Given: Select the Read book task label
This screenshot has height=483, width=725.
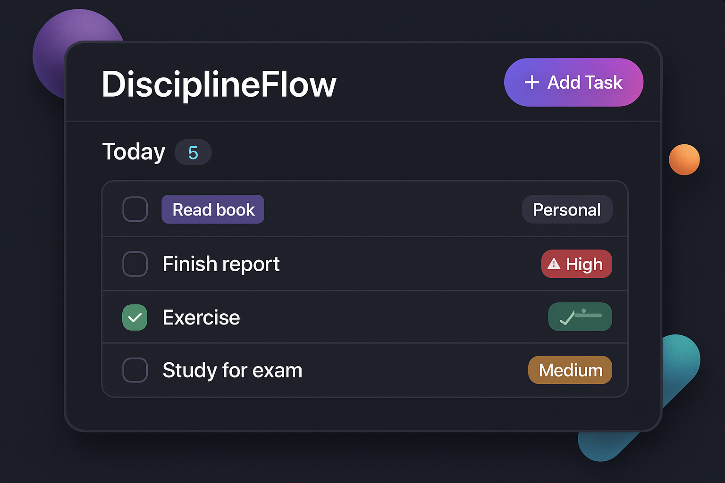Looking at the screenshot, I should coord(212,209).
